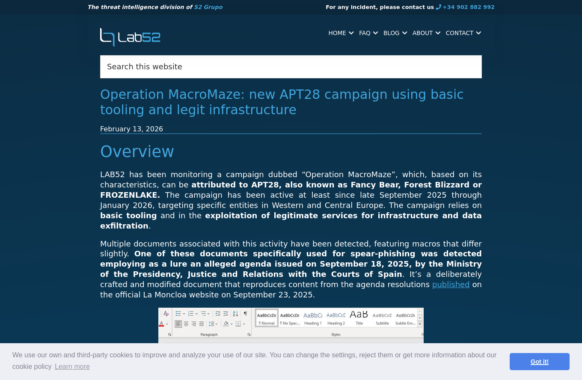The image size is (582, 380).
Task: Open the ABOUT menu item
Action: click(423, 33)
